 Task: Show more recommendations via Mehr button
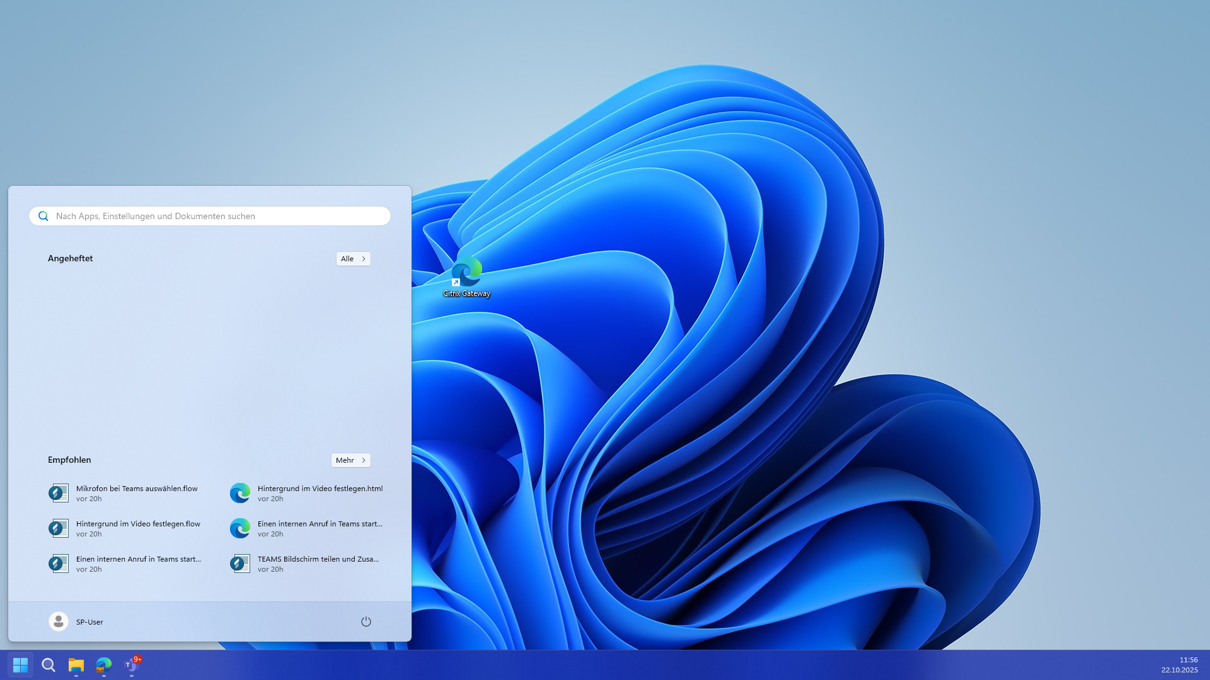(x=350, y=460)
